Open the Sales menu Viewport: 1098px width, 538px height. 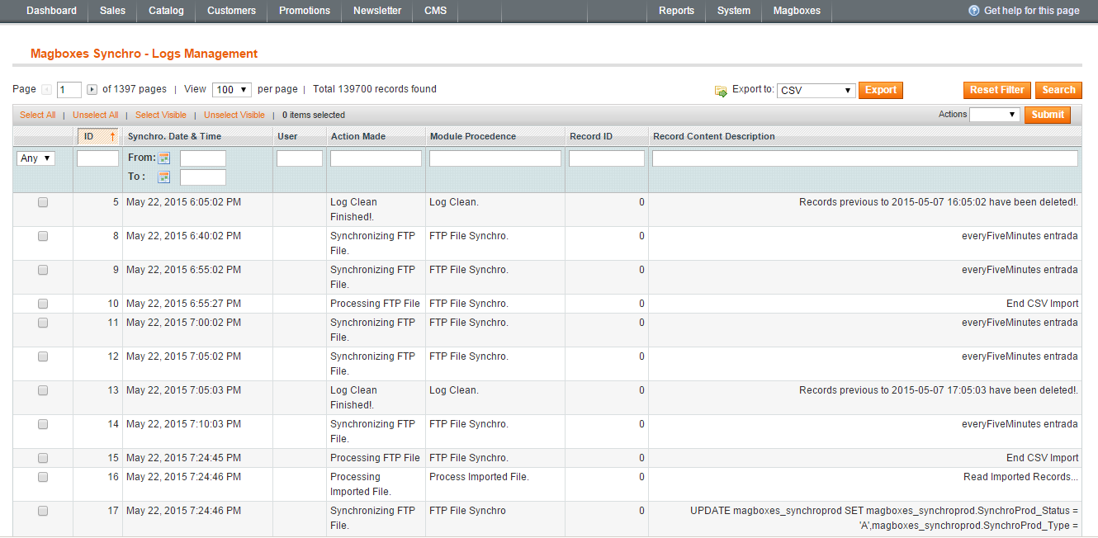pyautogui.click(x=112, y=11)
